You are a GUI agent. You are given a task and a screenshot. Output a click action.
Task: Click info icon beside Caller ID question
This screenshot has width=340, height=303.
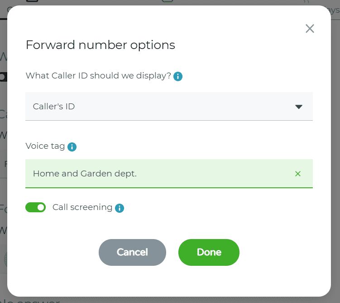178,76
